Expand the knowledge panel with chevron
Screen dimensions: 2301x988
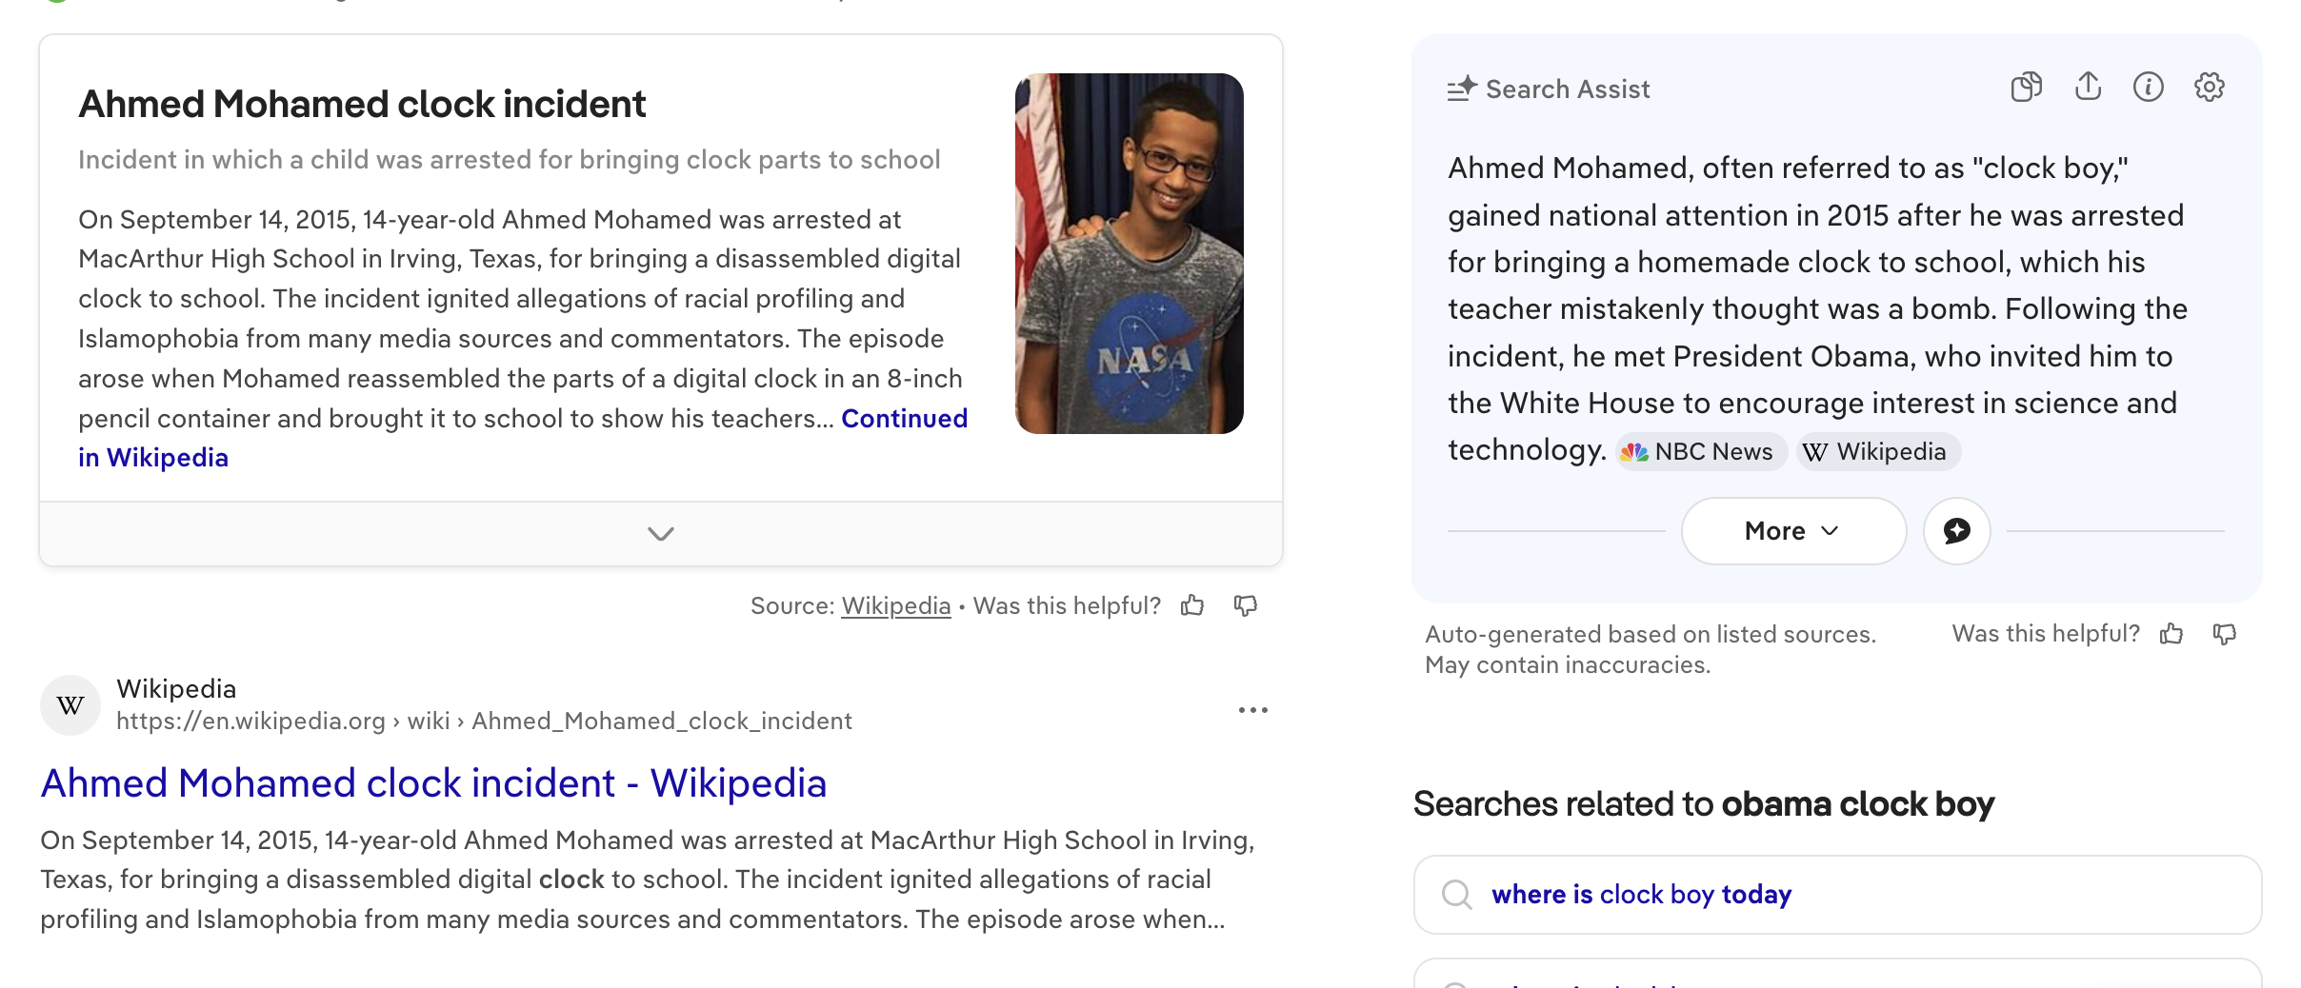point(661,534)
